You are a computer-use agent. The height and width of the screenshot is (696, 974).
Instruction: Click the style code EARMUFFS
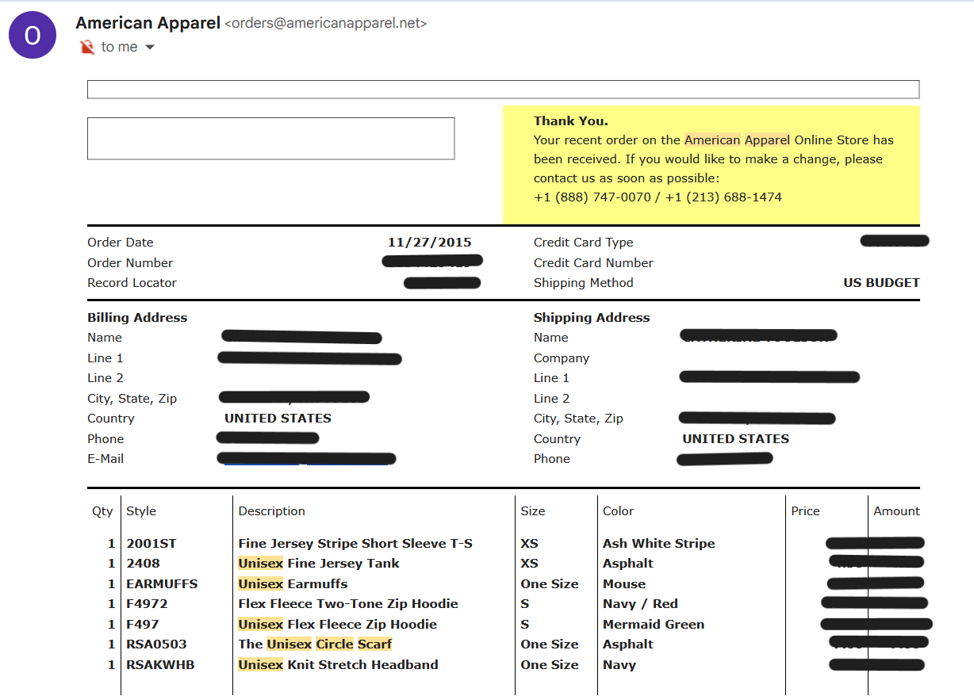[x=162, y=584]
